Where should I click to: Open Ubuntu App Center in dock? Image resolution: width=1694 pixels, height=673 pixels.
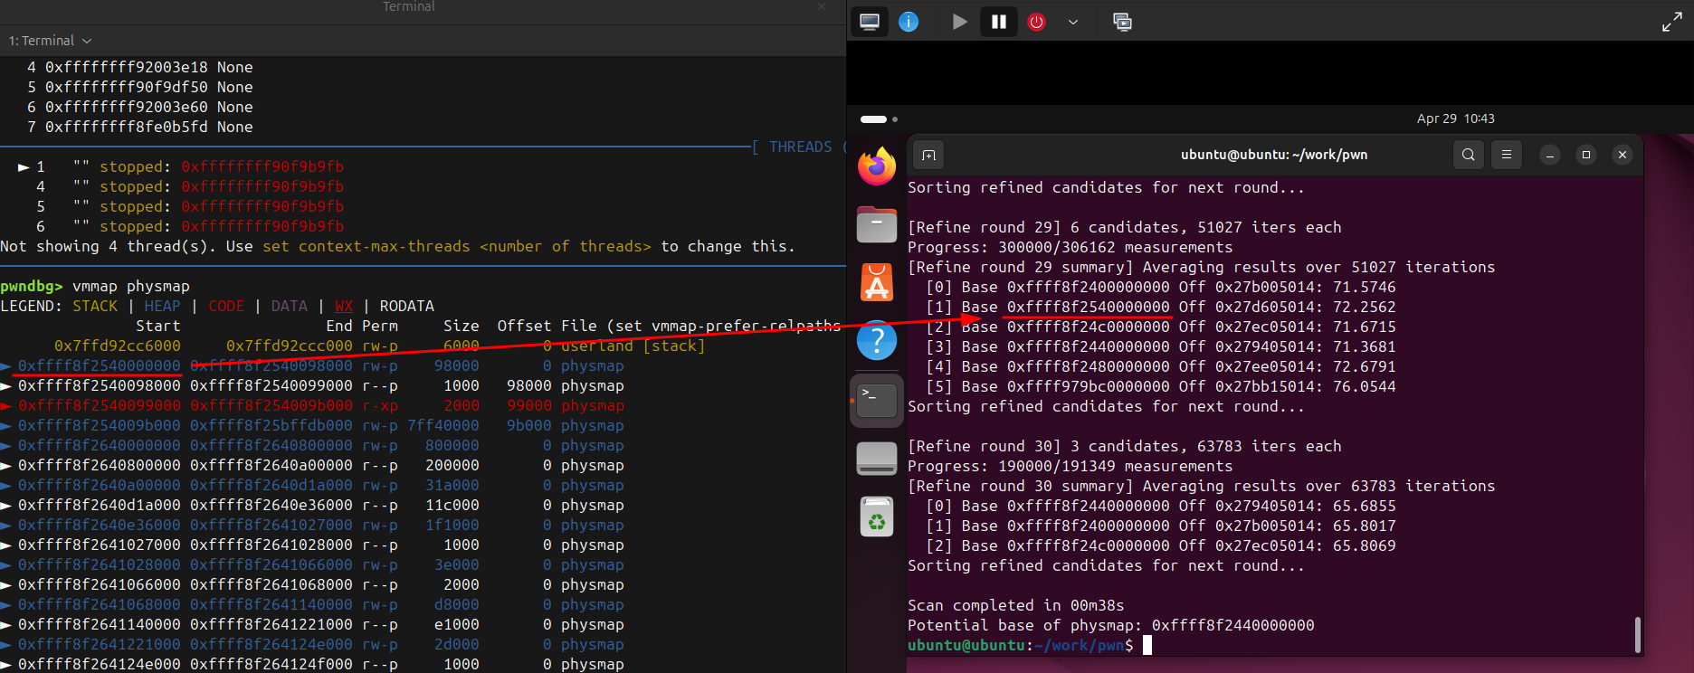876,282
